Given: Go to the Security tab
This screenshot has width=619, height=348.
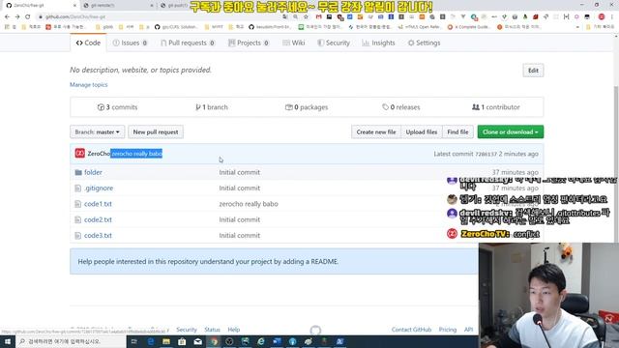Looking at the screenshot, I should point(334,43).
